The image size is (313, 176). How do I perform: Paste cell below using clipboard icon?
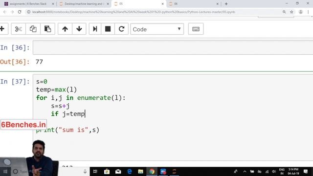47,29
